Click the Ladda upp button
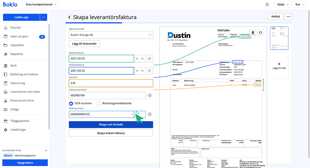The image size is (310, 168). tap(21, 17)
